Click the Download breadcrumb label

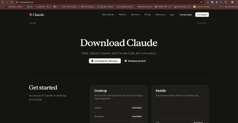[32, 23]
